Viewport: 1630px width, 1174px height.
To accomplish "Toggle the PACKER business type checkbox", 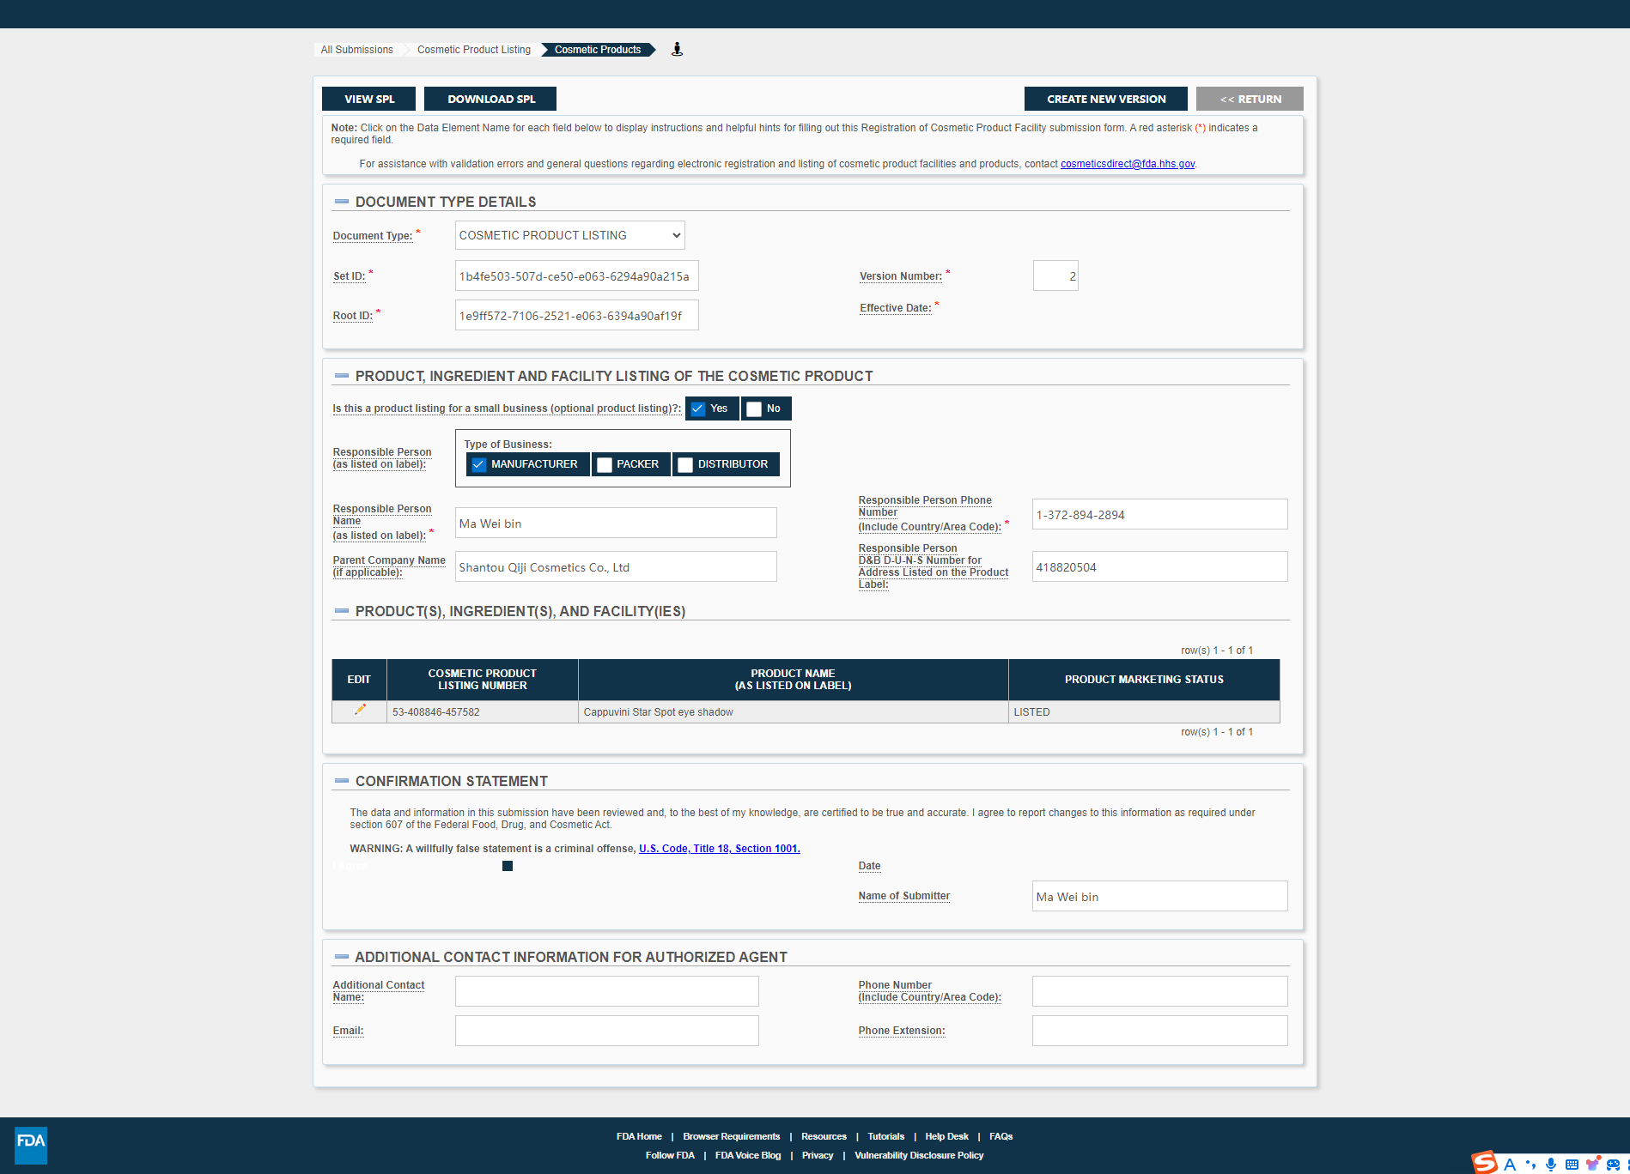I will tap(605, 465).
